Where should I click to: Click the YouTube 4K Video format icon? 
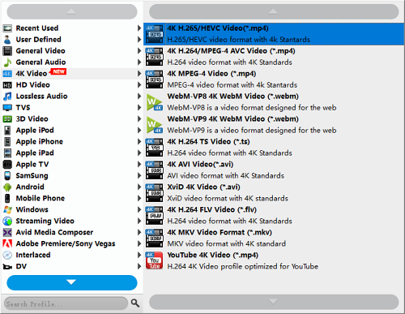point(154,260)
